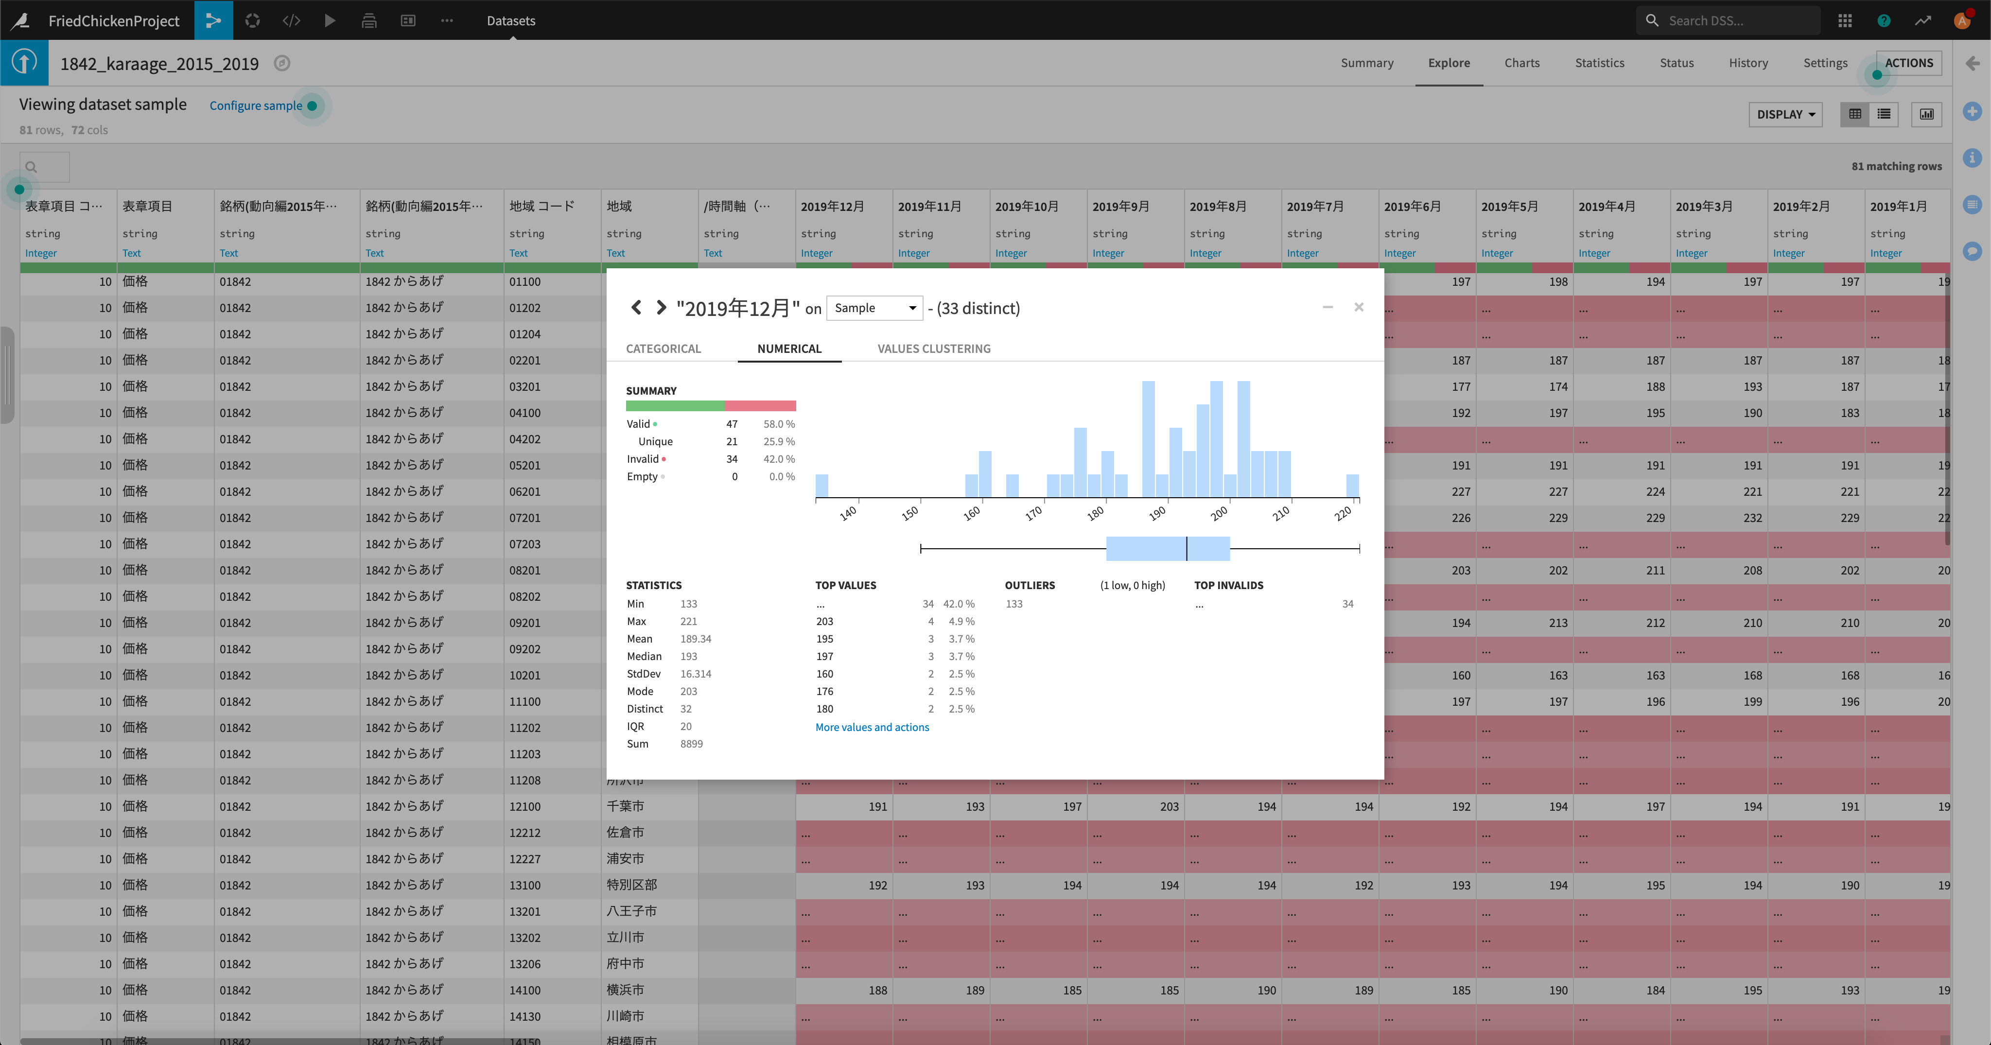Open the Flow icon in top navigation
This screenshot has width=1991, height=1045.
pos(213,20)
